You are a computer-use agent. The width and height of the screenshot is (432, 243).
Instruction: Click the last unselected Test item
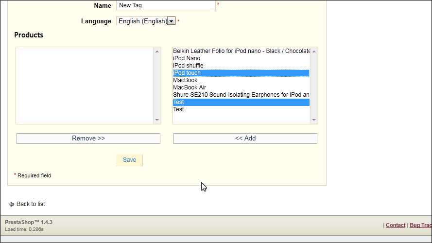pos(179,109)
